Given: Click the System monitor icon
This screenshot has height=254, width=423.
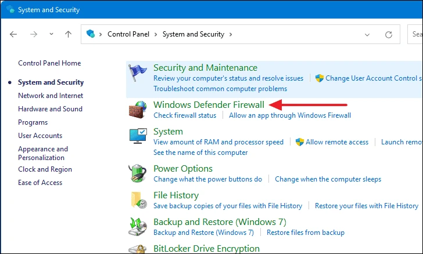Looking at the screenshot, I should pos(138,137).
